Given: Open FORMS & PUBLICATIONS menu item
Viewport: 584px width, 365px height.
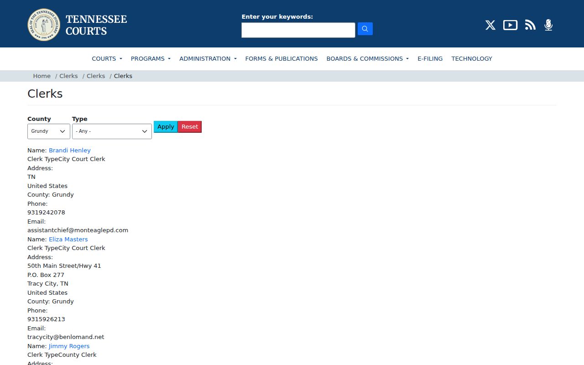Looking at the screenshot, I should click(x=282, y=58).
